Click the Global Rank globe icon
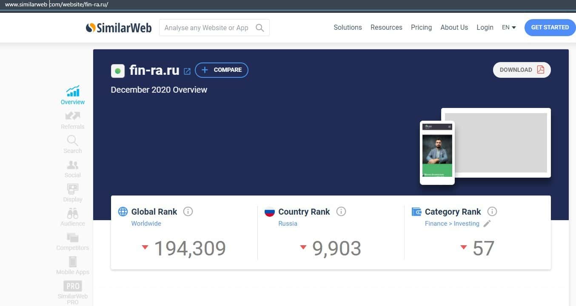This screenshot has width=576, height=306. [123, 212]
